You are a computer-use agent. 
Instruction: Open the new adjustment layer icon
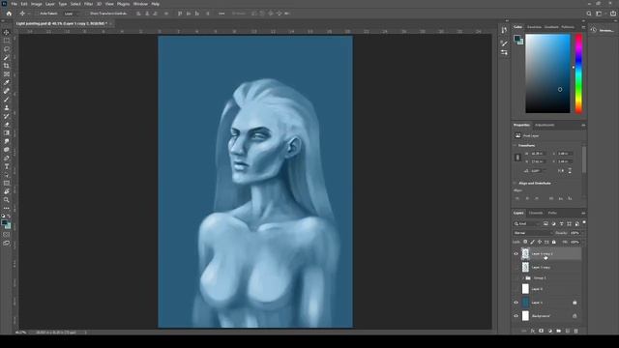click(x=550, y=331)
